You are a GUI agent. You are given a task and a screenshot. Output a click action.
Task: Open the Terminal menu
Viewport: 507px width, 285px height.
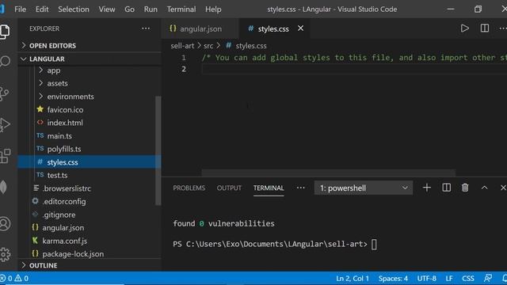pyautogui.click(x=181, y=9)
